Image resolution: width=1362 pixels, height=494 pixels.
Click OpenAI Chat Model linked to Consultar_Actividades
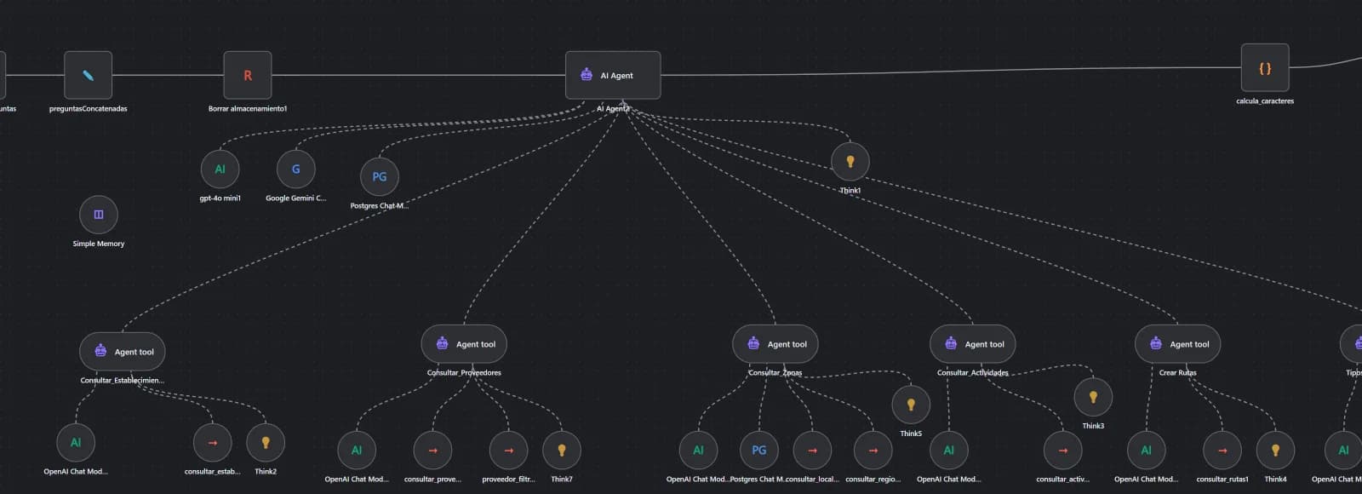[949, 450]
